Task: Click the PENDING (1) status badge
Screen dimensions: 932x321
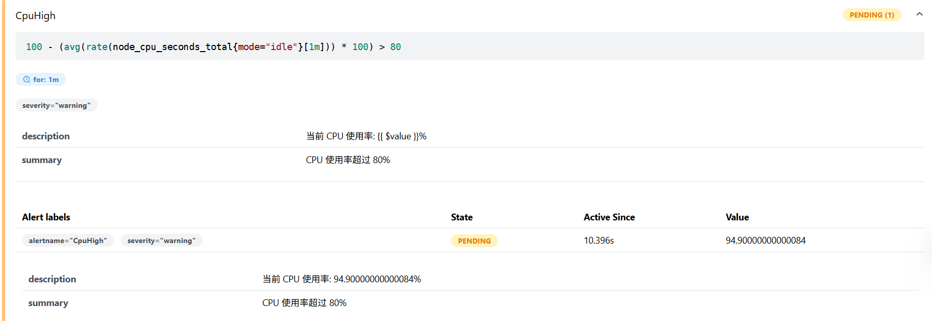Action: [x=872, y=15]
